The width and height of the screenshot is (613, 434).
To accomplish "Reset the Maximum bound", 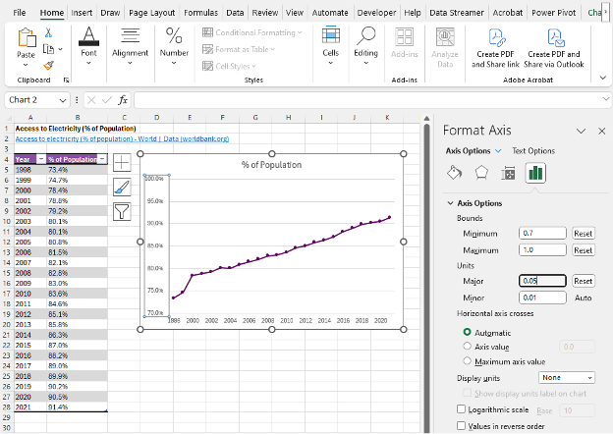I will tap(583, 250).
